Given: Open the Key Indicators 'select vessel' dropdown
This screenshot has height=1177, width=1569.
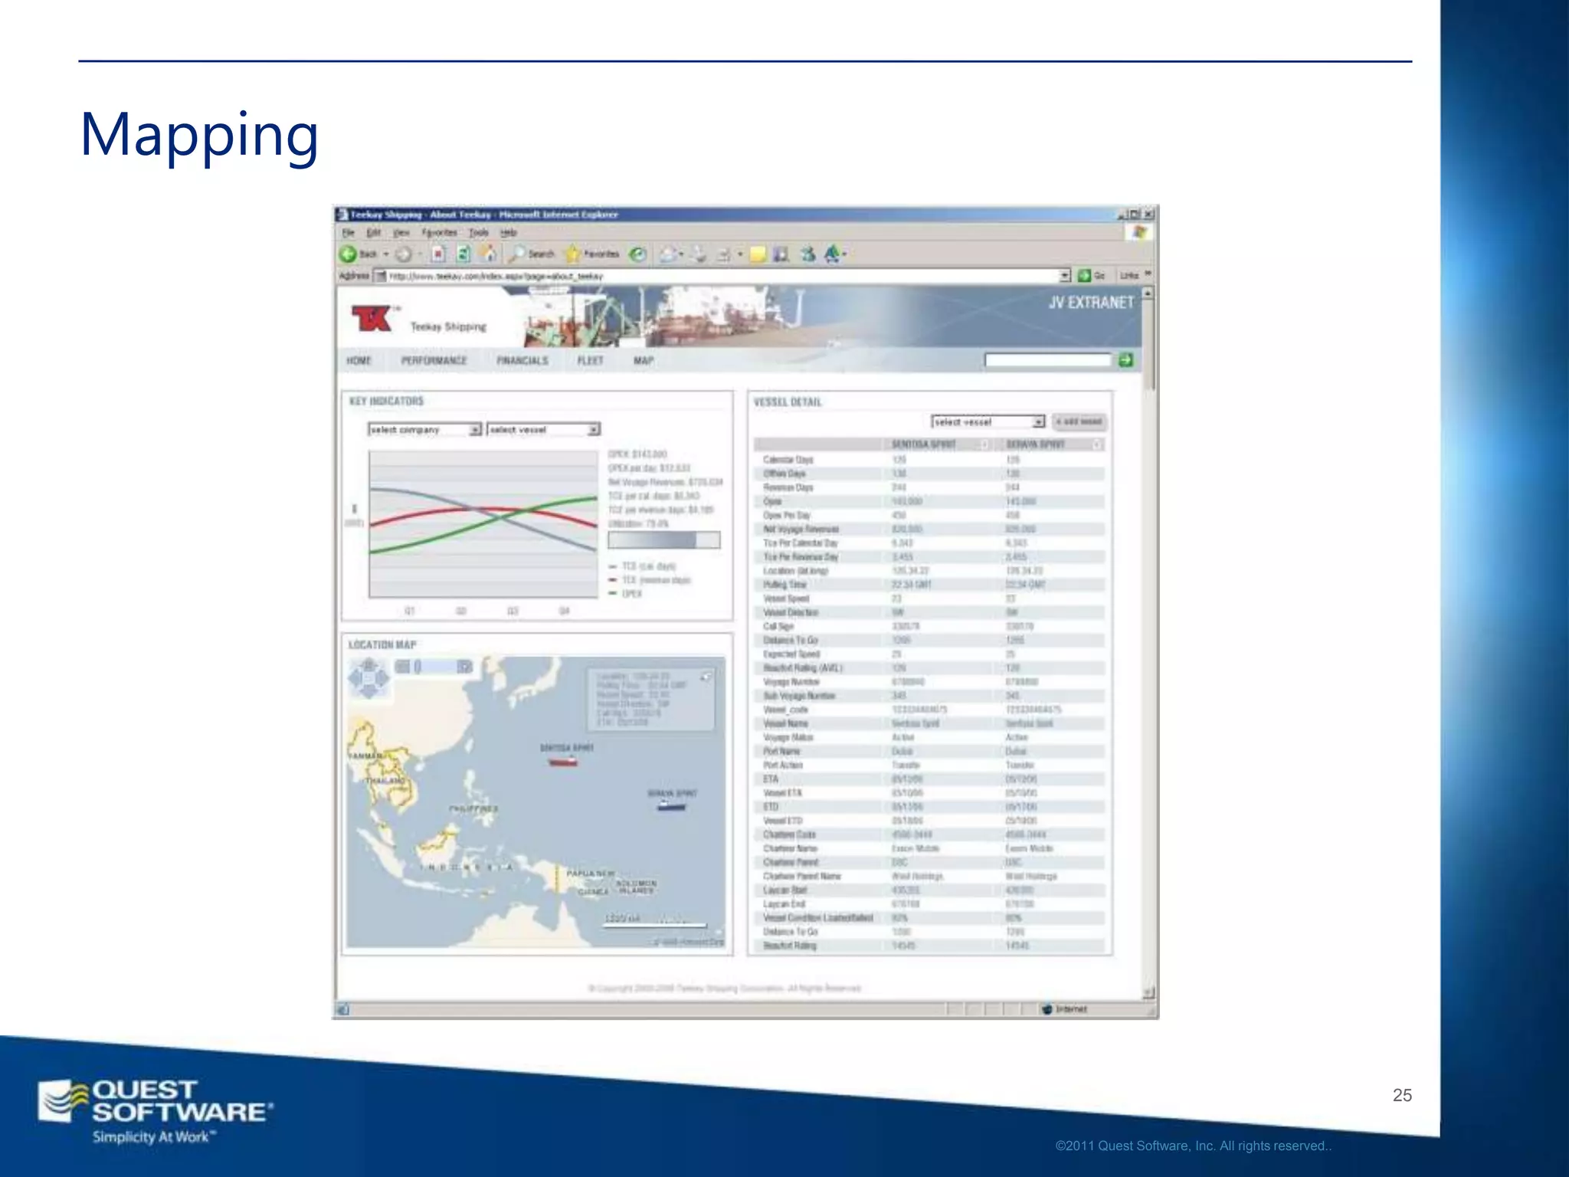Looking at the screenshot, I should tap(544, 430).
